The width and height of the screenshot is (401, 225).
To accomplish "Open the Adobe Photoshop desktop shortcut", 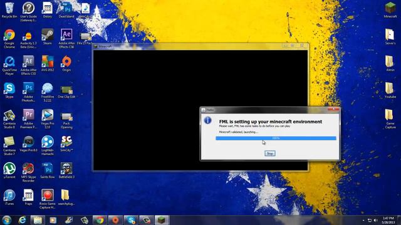I will [28, 92].
